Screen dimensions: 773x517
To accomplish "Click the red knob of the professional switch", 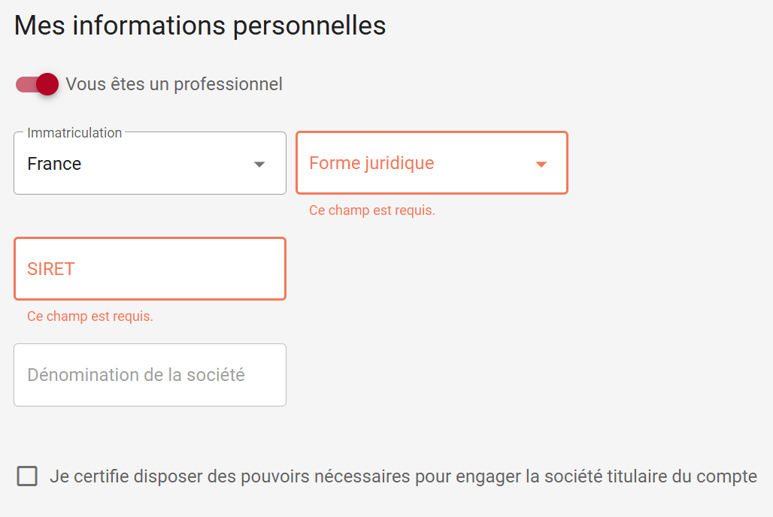I will point(47,84).
